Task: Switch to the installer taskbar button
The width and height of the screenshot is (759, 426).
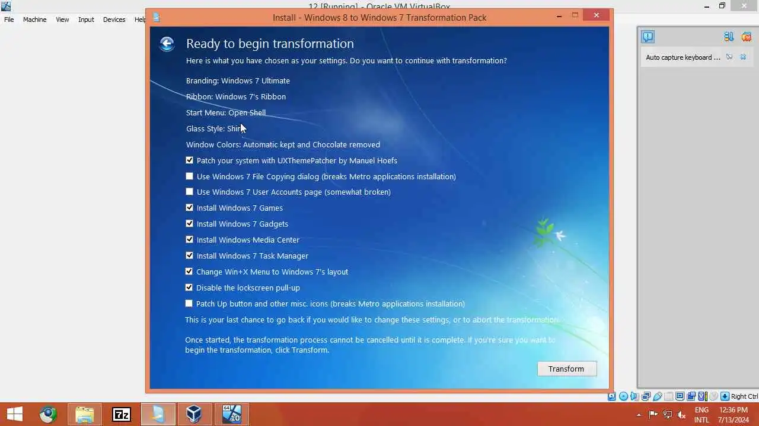Action: tap(158, 414)
